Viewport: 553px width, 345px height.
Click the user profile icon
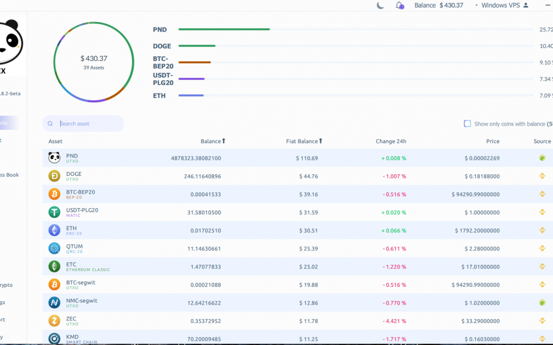[x=525, y=5]
